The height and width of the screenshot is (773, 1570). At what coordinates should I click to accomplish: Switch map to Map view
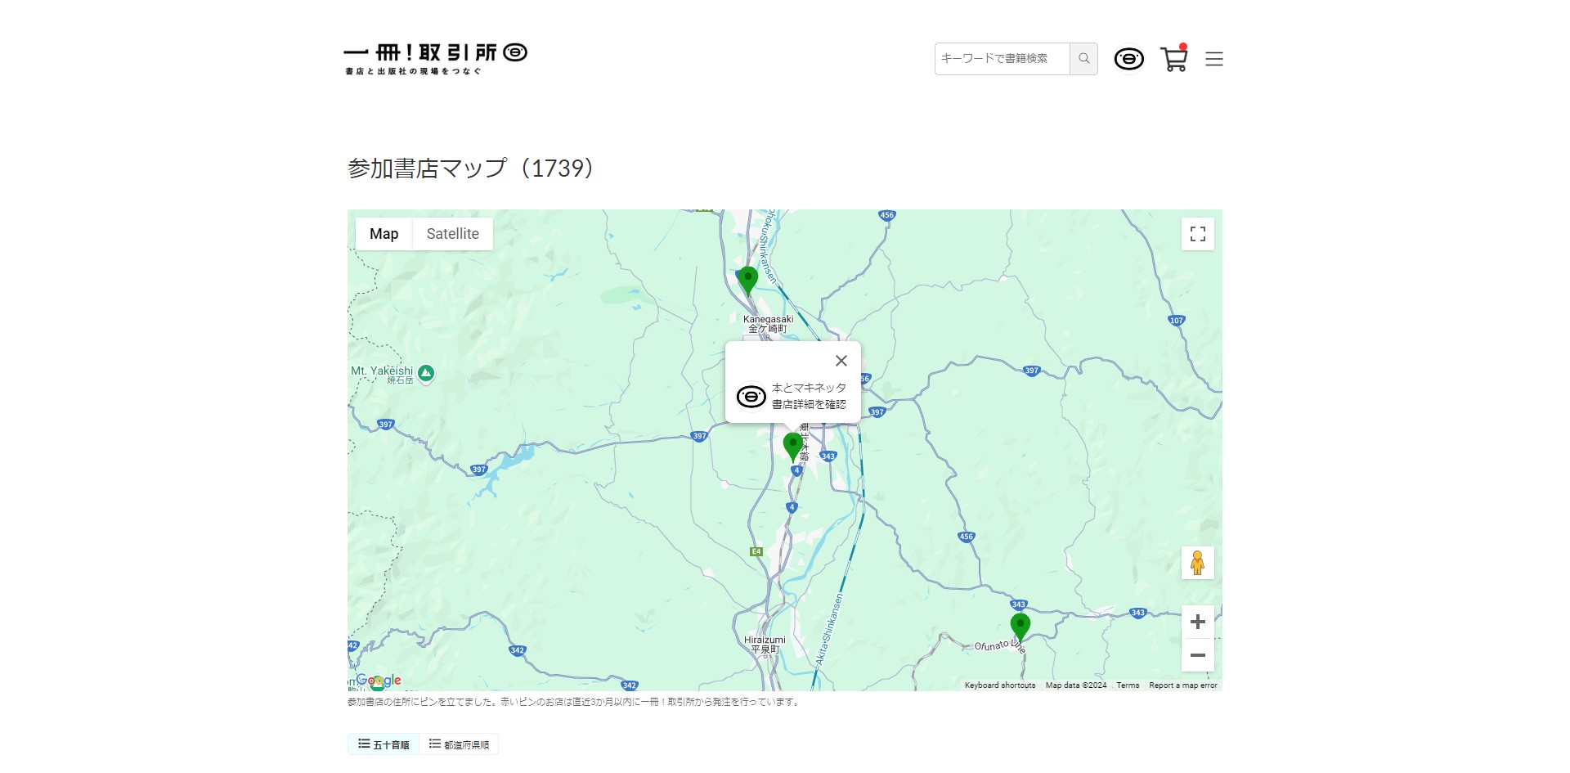click(x=384, y=234)
